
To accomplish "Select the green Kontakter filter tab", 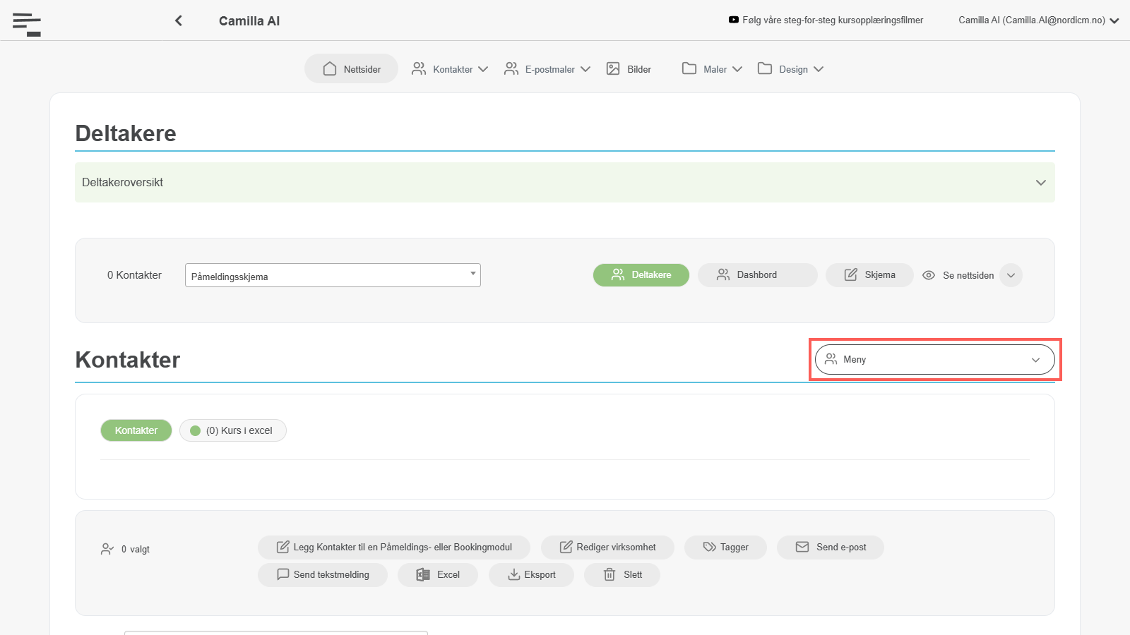I will point(136,430).
